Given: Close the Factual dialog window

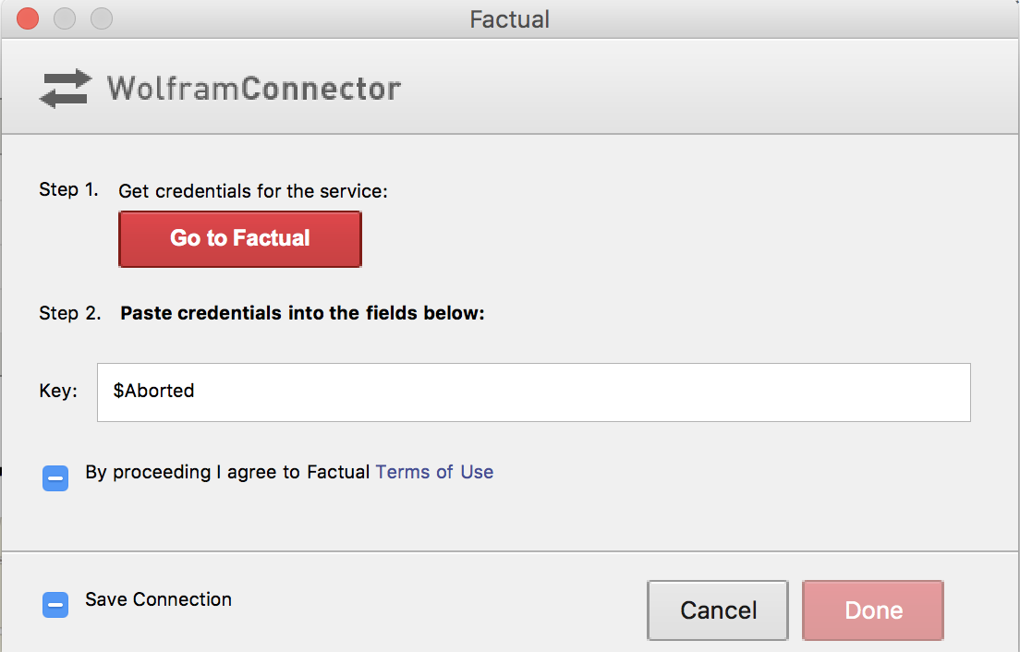Looking at the screenshot, I should (28, 18).
